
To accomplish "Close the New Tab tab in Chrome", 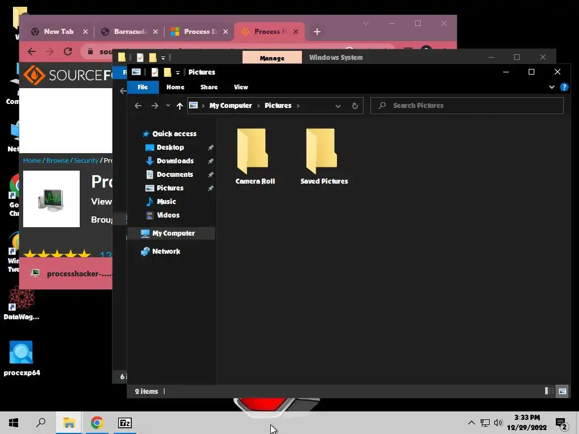I will (85, 32).
